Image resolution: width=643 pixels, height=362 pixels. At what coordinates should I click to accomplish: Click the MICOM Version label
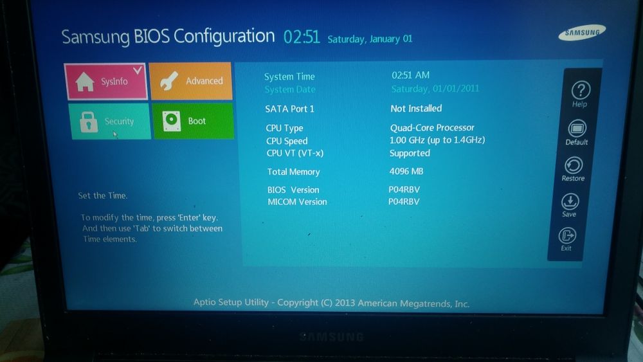click(297, 202)
